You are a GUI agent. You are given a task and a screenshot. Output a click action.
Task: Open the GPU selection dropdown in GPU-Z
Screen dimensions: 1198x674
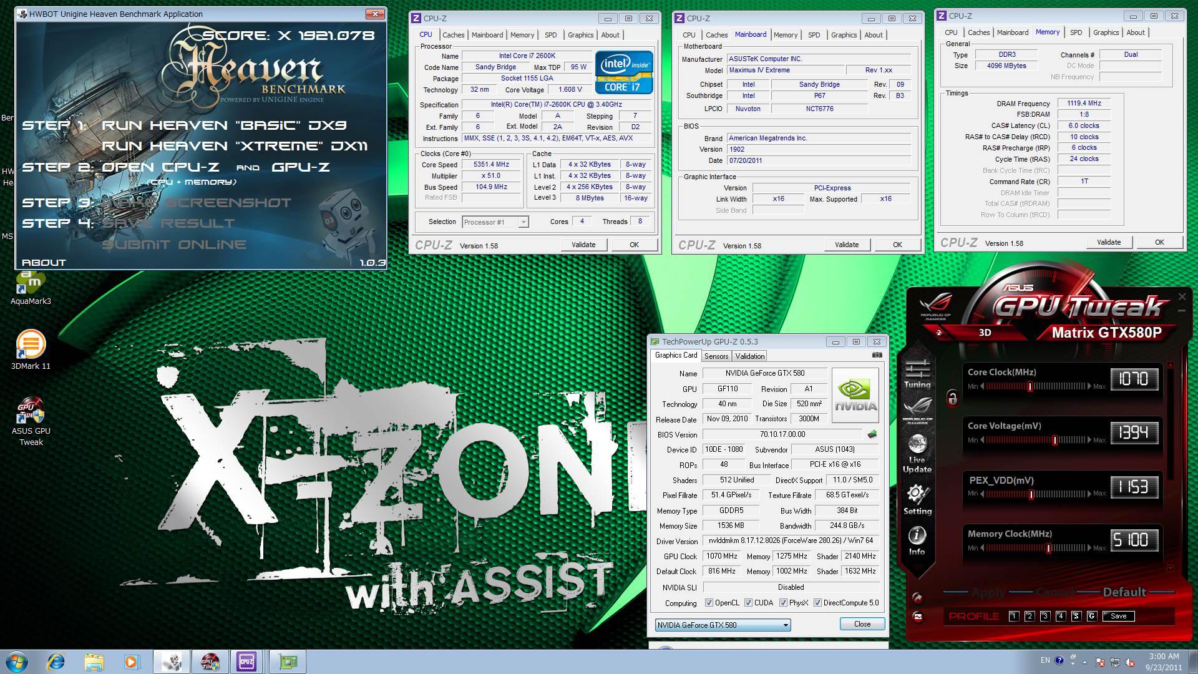pos(723,625)
